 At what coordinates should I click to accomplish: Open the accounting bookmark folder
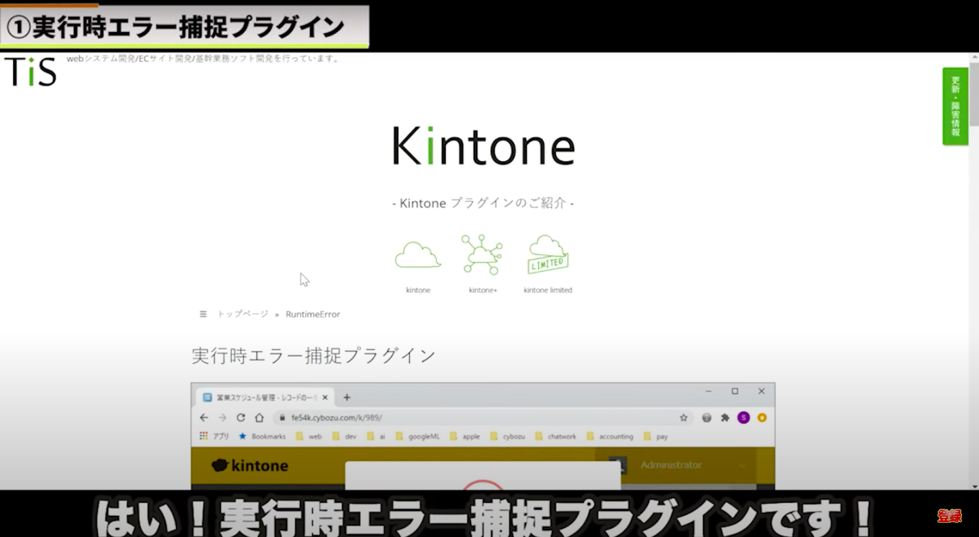coord(610,436)
